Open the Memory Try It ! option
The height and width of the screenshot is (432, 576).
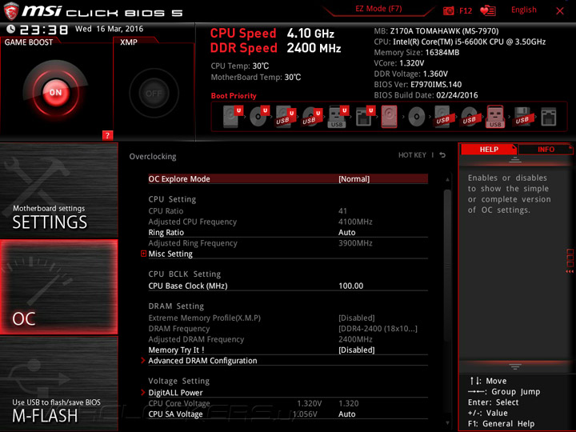pos(288,350)
